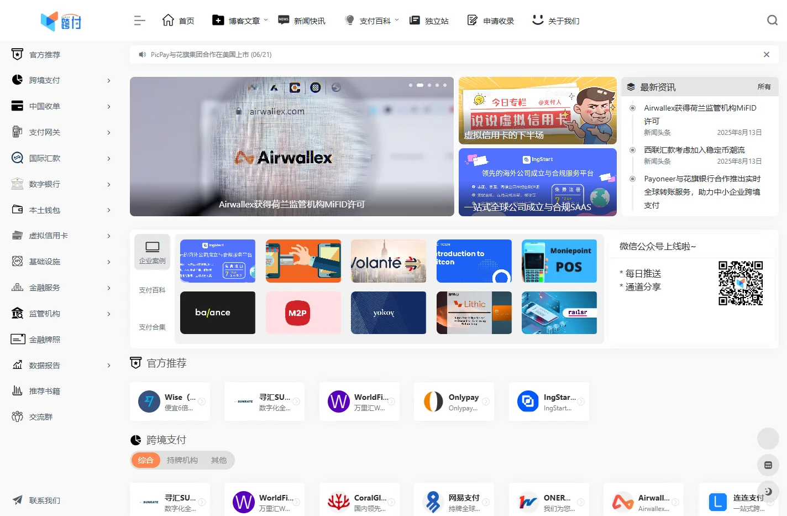Click the 官方推荐 sidebar icon
The image size is (787, 516).
coord(18,54)
